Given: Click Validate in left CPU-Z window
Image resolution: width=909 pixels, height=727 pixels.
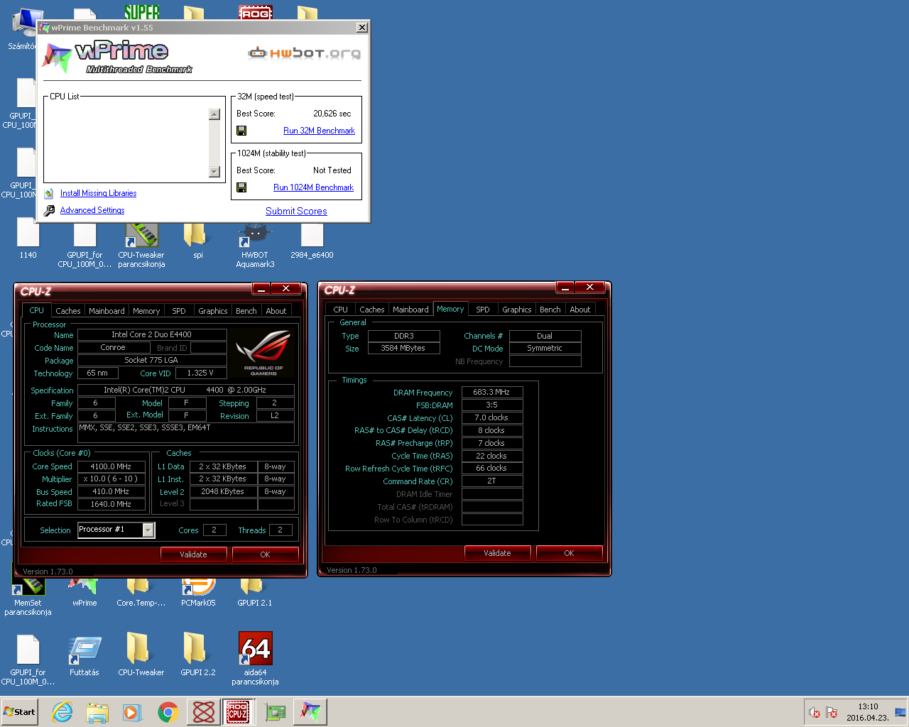Looking at the screenshot, I should [x=193, y=554].
